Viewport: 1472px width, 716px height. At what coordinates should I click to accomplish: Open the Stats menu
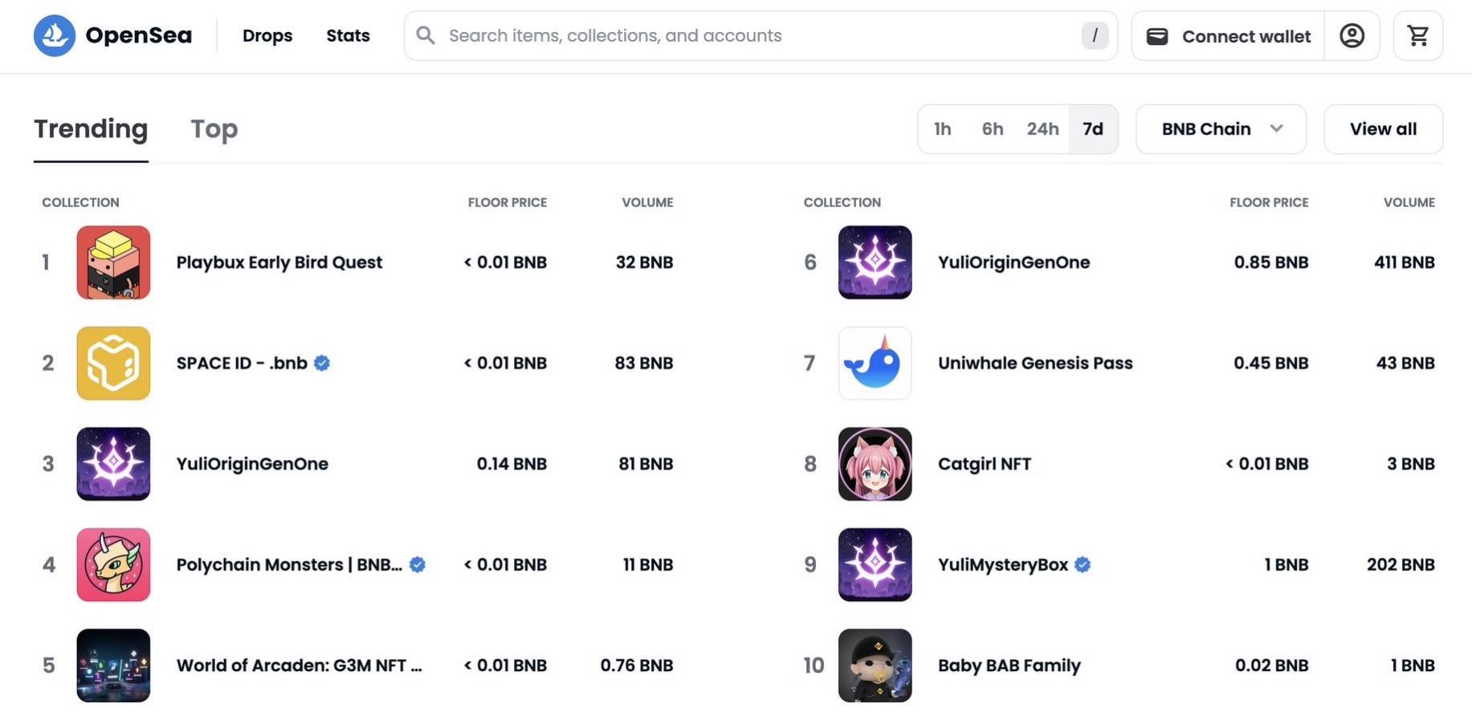[348, 35]
